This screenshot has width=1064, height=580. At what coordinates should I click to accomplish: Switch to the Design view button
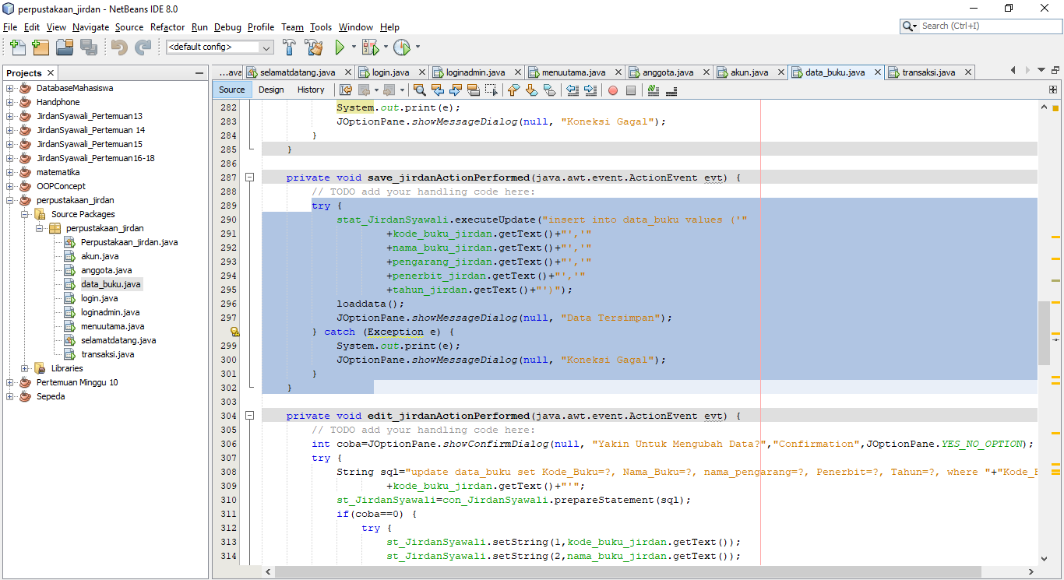pyautogui.click(x=271, y=90)
